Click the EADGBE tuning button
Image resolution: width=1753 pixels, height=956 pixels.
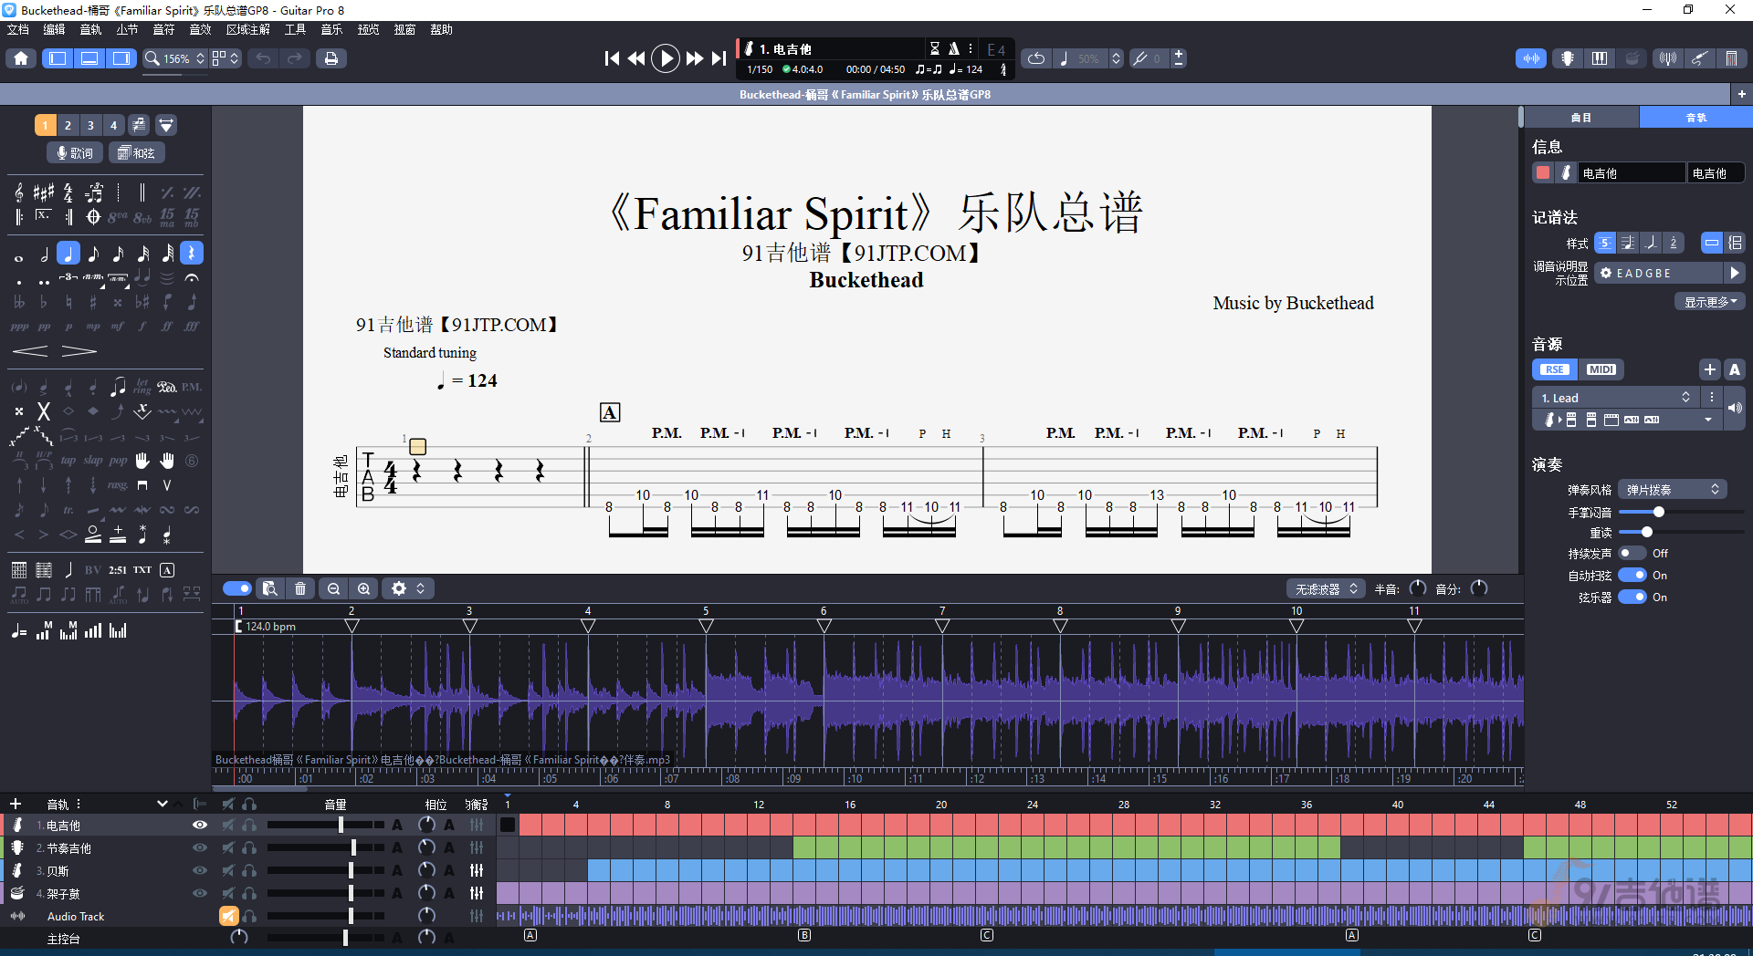(x=1659, y=273)
